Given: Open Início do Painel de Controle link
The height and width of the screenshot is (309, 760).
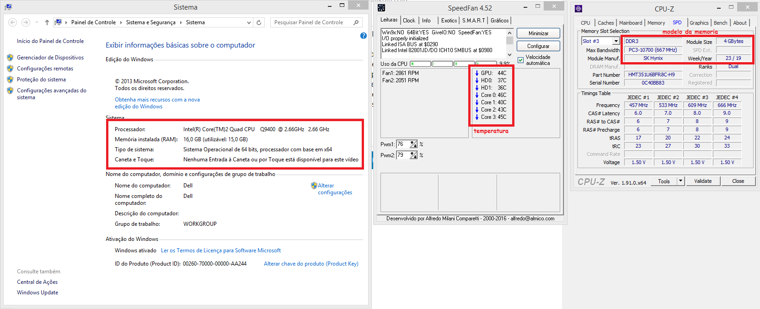Looking at the screenshot, I should pos(50,41).
